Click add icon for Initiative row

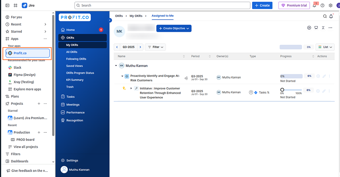tap(318, 91)
